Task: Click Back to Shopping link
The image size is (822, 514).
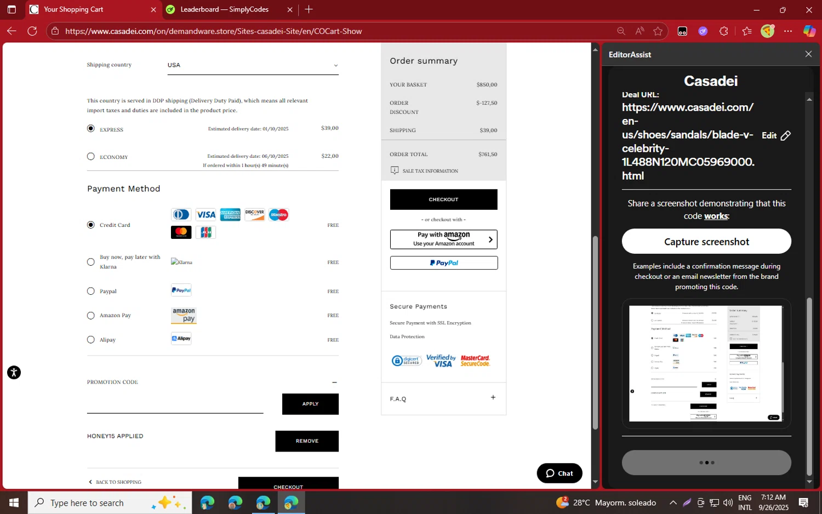Action: pos(115,482)
